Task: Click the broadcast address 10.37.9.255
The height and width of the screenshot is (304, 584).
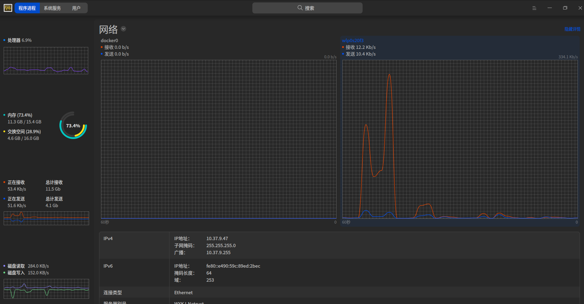Action: 218,253
